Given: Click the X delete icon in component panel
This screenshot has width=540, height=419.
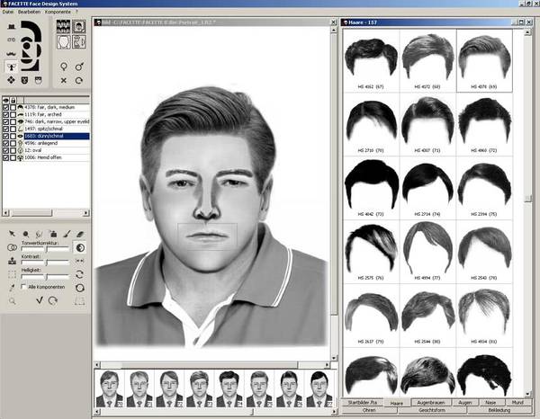Looking at the screenshot, I should [x=65, y=80].
